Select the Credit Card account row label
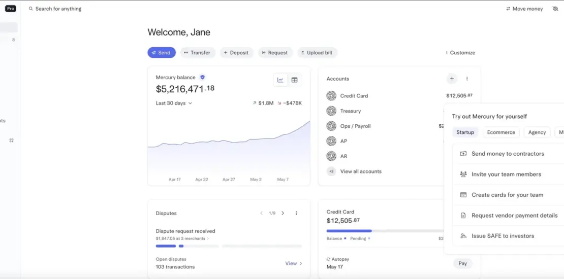Screen dimensions: 564x279 click(x=354, y=96)
